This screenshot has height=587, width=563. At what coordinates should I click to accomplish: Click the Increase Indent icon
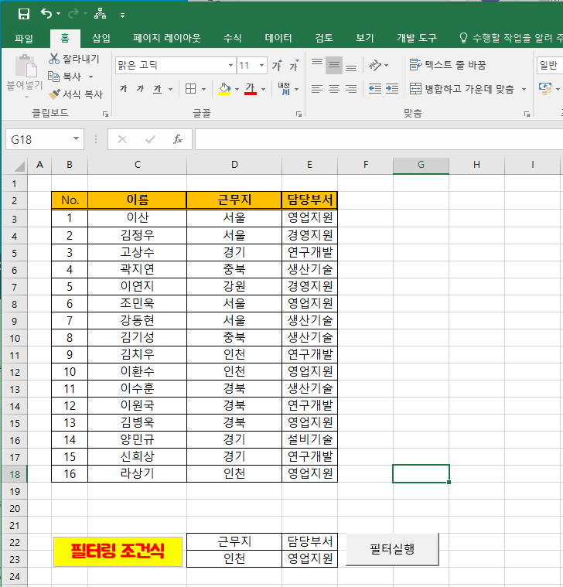pyautogui.click(x=392, y=89)
